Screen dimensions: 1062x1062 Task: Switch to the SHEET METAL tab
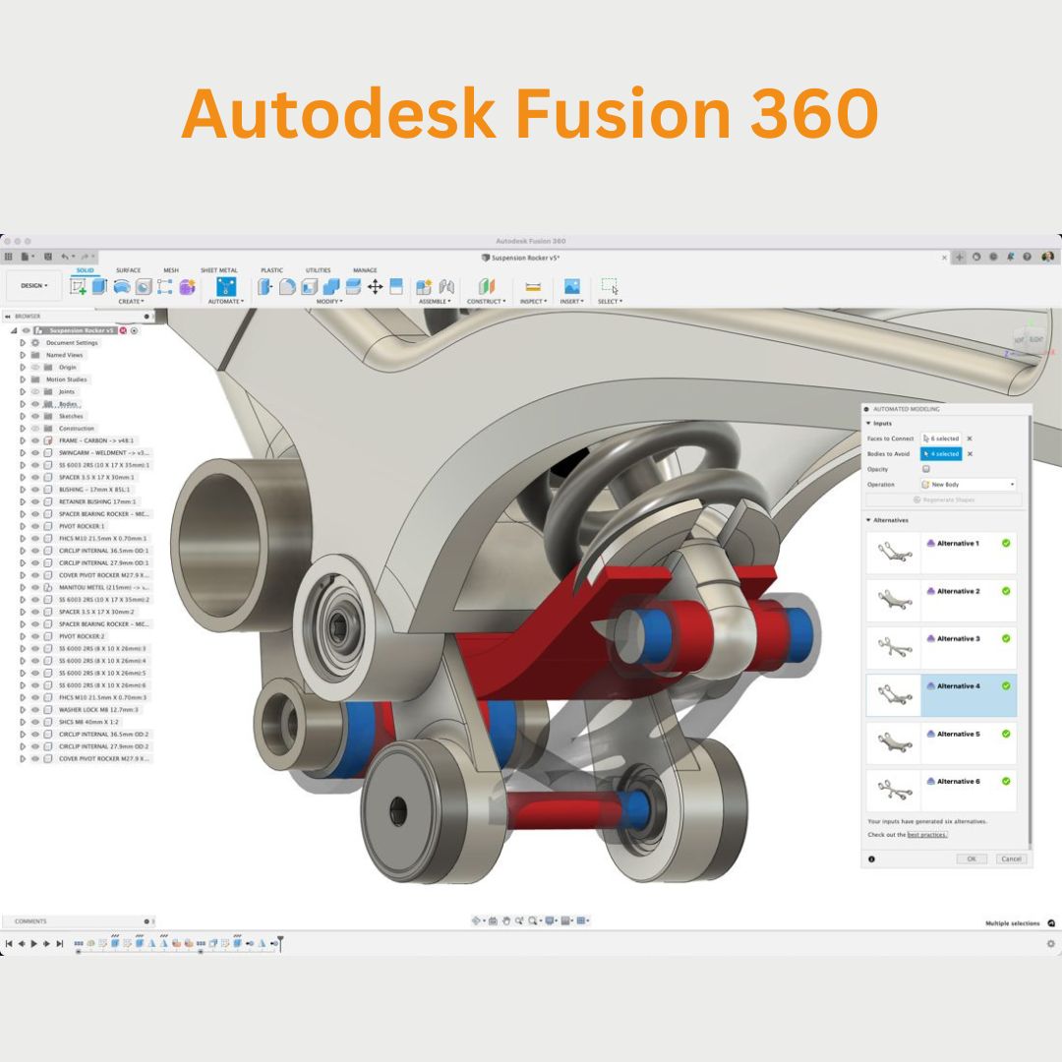(218, 270)
